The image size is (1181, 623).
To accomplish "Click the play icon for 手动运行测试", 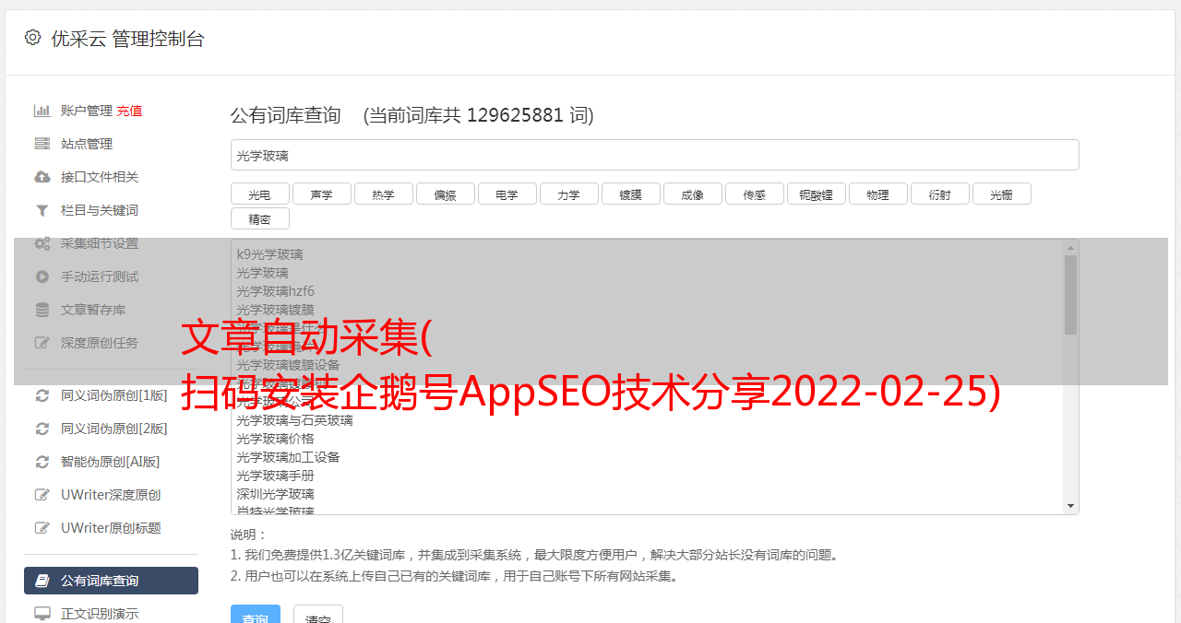I will click(42, 276).
